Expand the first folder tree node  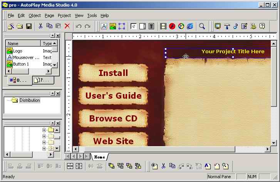[44, 130]
